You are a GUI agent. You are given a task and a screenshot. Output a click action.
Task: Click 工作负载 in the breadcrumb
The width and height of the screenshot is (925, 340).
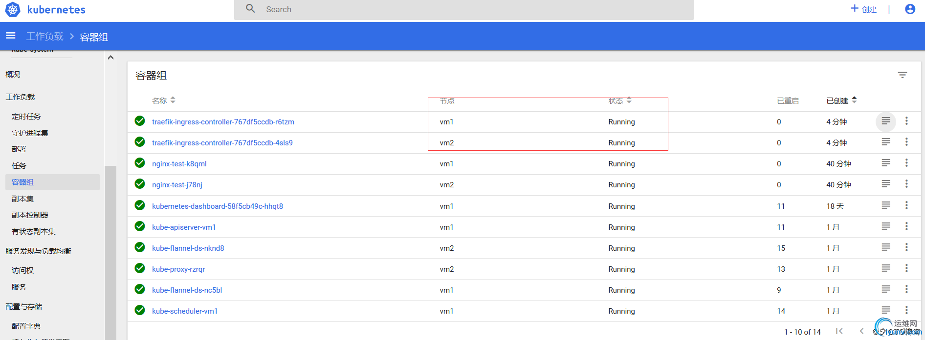point(45,37)
